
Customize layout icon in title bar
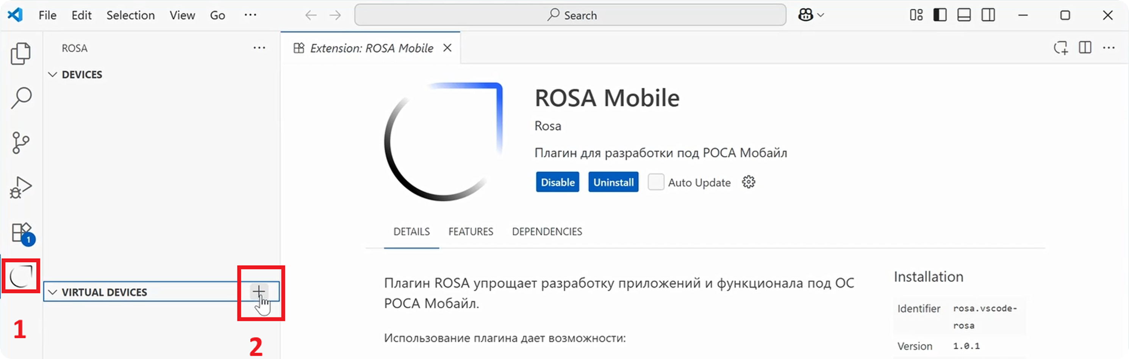pyautogui.click(x=916, y=15)
